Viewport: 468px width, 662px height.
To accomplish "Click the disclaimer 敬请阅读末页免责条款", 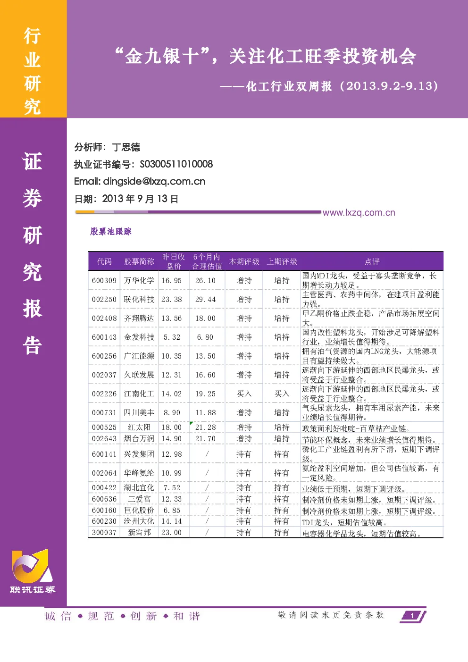I will (x=331, y=615).
